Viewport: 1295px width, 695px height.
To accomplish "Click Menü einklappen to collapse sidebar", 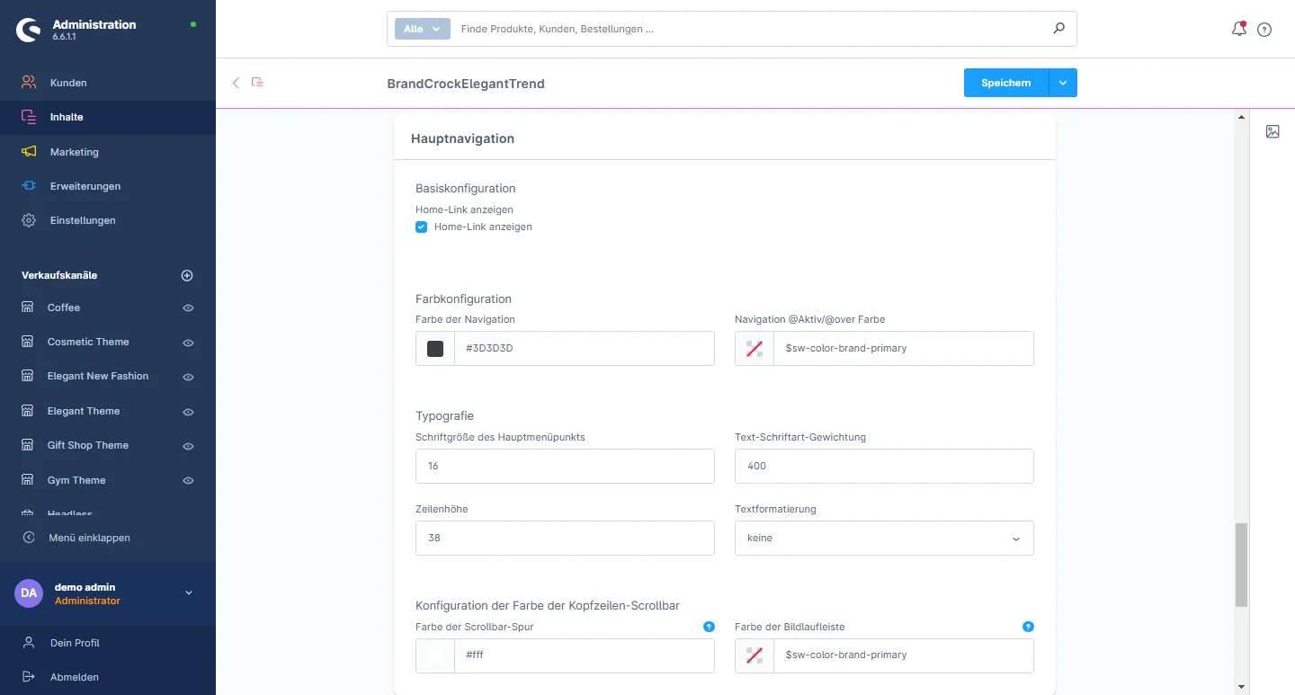I will pyautogui.click(x=89, y=538).
